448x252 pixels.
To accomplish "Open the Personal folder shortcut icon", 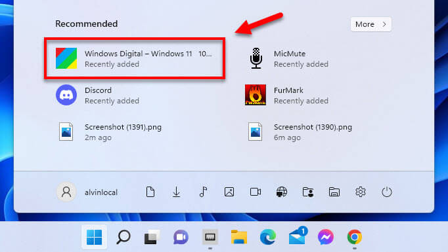I will tap(308, 192).
